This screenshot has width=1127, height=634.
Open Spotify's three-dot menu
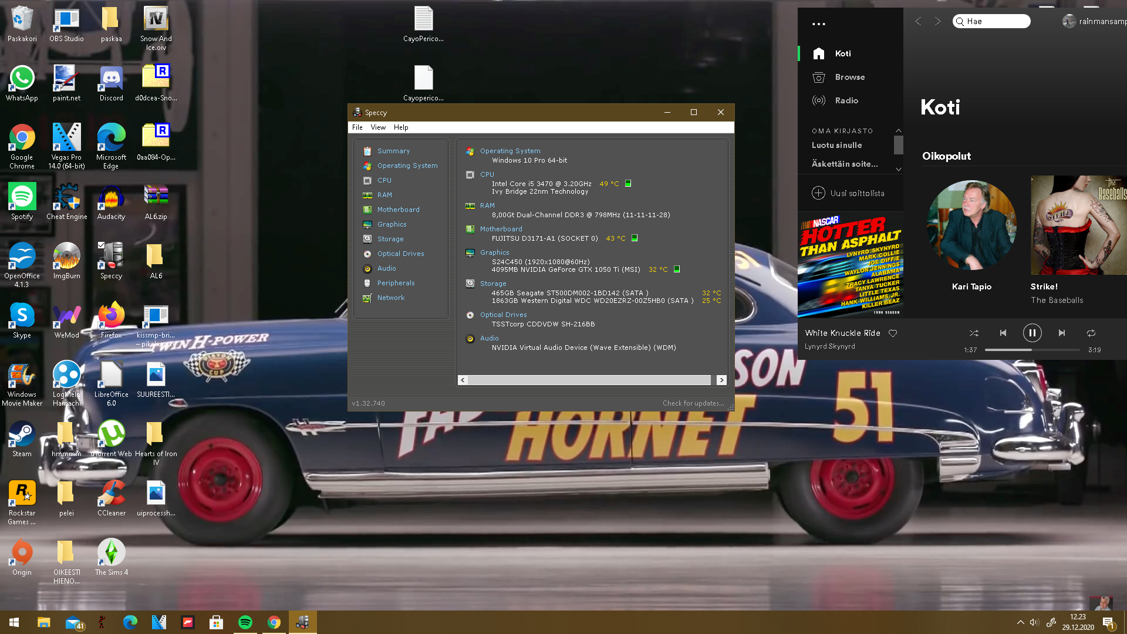(x=818, y=24)
